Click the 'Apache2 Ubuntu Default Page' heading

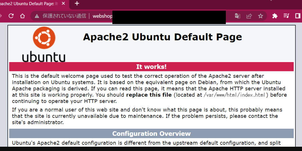(x=162, y=37)
